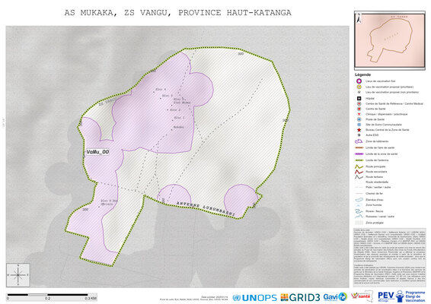
Task: Click the Bloc 1 place label
Action: pos(179,118)
